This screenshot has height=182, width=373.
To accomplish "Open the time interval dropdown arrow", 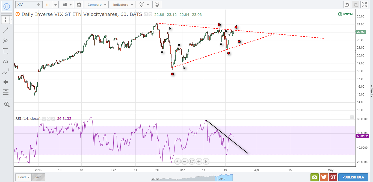I will 56,5.
